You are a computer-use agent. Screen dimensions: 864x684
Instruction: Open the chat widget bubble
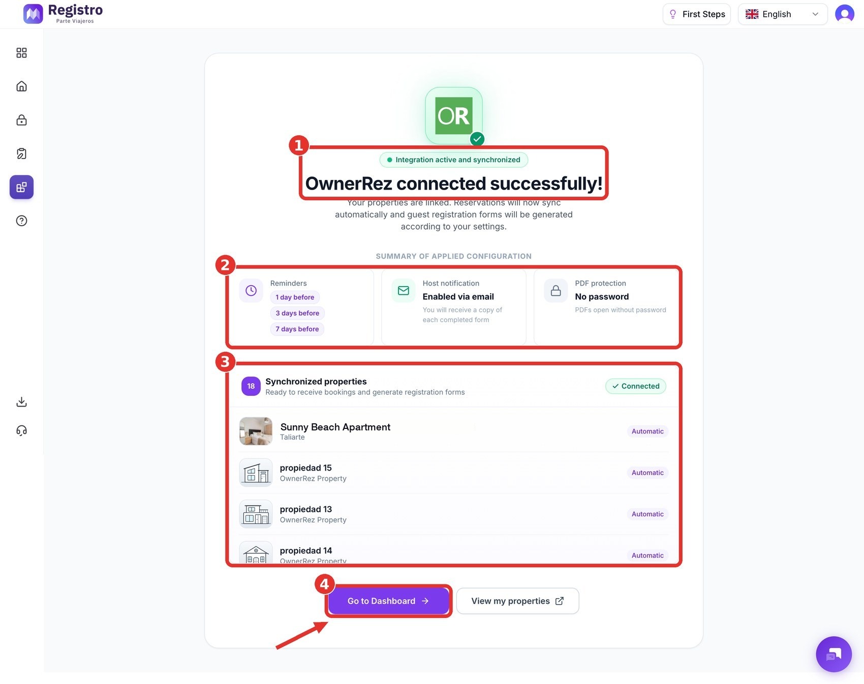pos(834,654)
